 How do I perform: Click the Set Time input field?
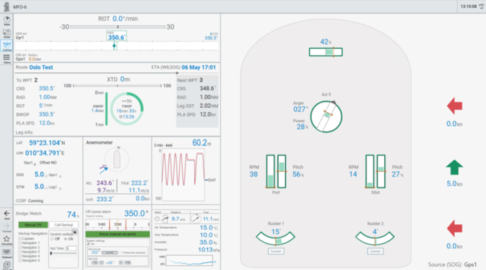71,249
